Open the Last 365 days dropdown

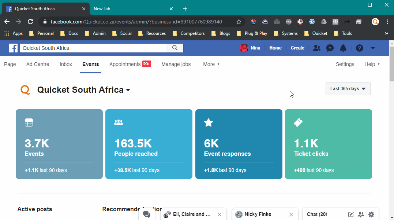(x=348, y=89)
